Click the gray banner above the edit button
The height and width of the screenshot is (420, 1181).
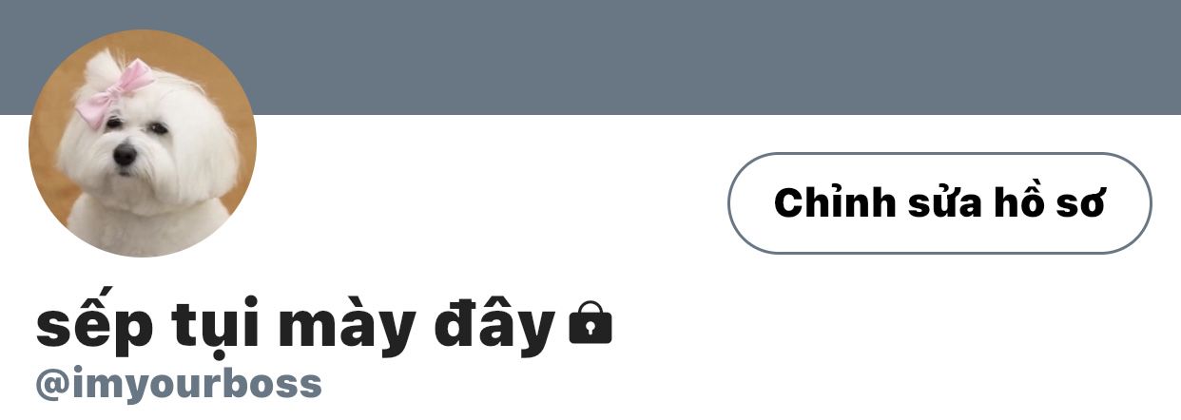[x=939, y=57]
